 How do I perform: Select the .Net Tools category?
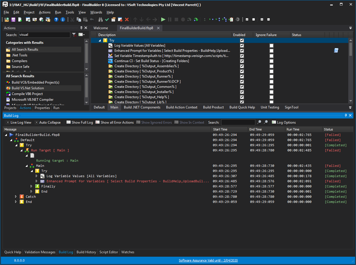point(20,55)
